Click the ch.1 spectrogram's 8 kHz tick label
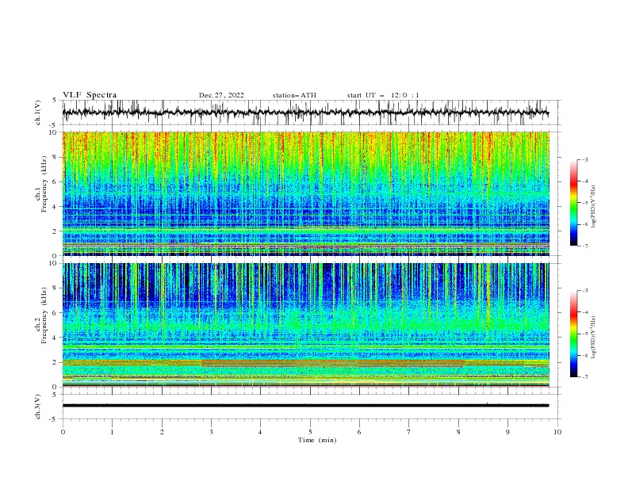 [x=56, y=157]
